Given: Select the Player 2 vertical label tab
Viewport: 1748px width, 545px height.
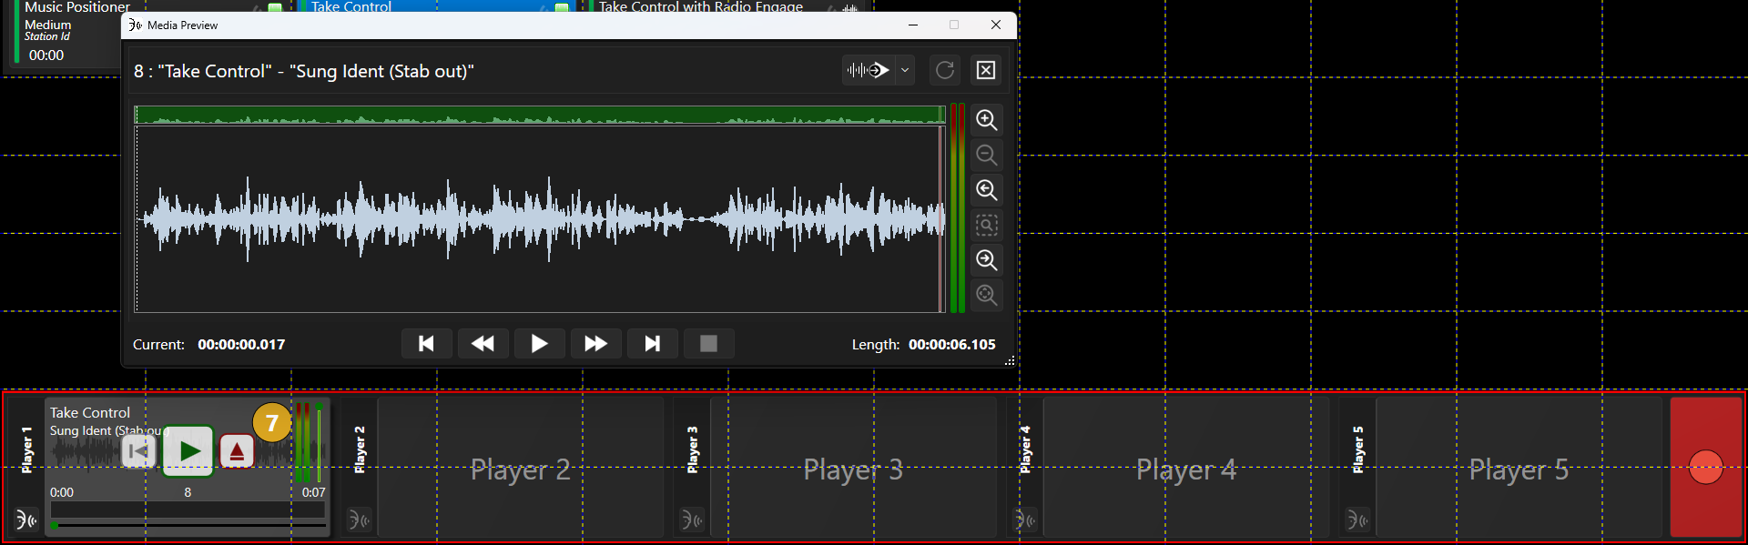Looking at the screenshot, I should [x=360, y=449].
